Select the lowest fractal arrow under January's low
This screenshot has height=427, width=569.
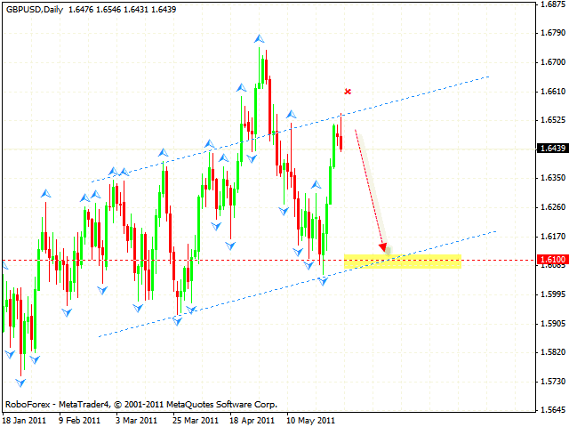(22, 384)
